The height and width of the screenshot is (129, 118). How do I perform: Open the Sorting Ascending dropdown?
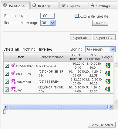100,49
